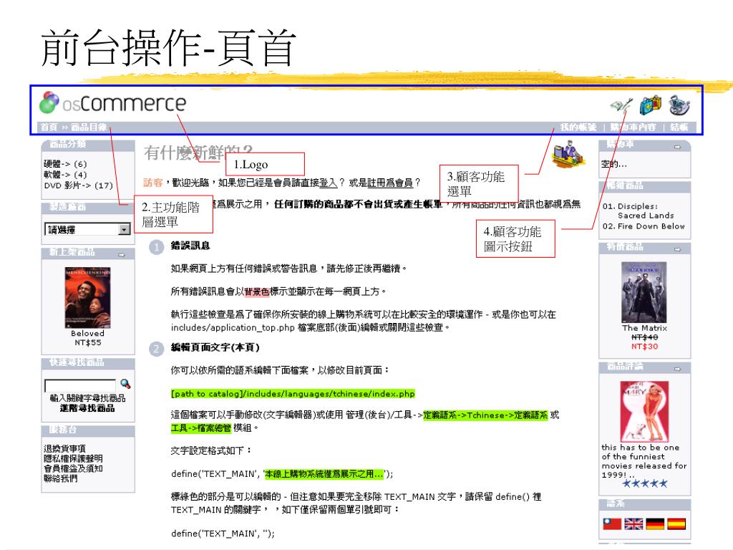Open the Beloved product name link

(x=87, y=334)
